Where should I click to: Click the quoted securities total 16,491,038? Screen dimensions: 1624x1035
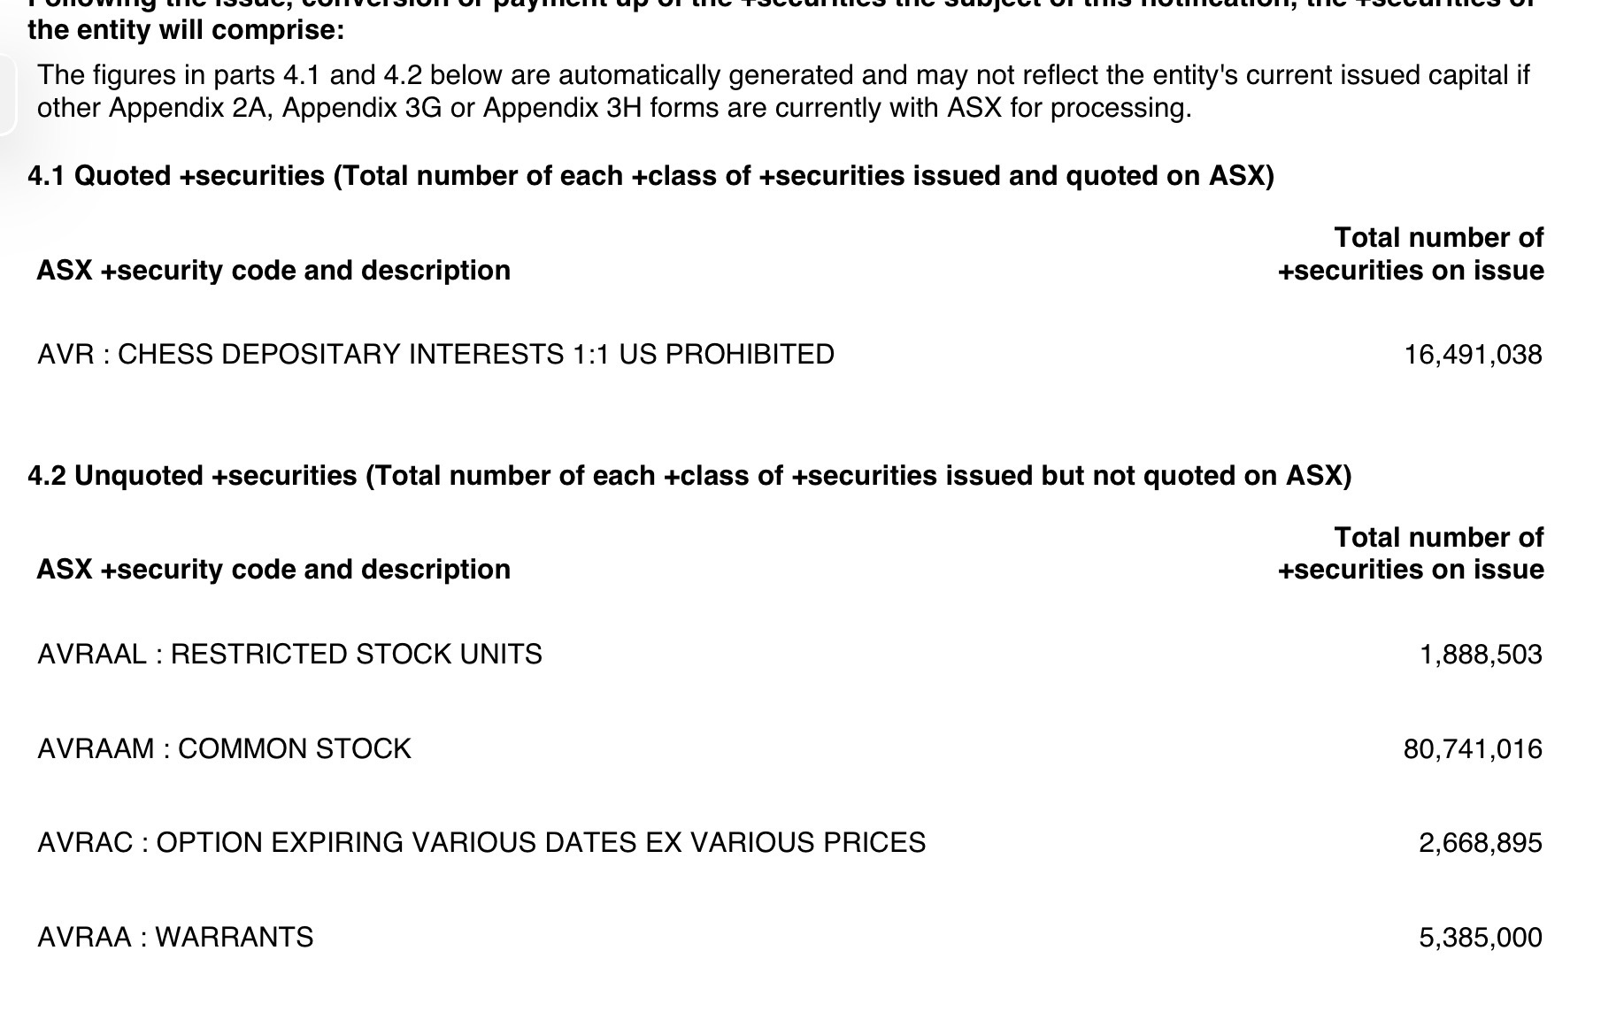(1472, 355)
